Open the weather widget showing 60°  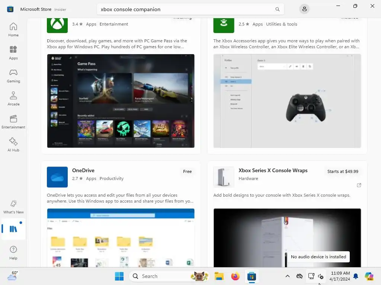(13, 276)
